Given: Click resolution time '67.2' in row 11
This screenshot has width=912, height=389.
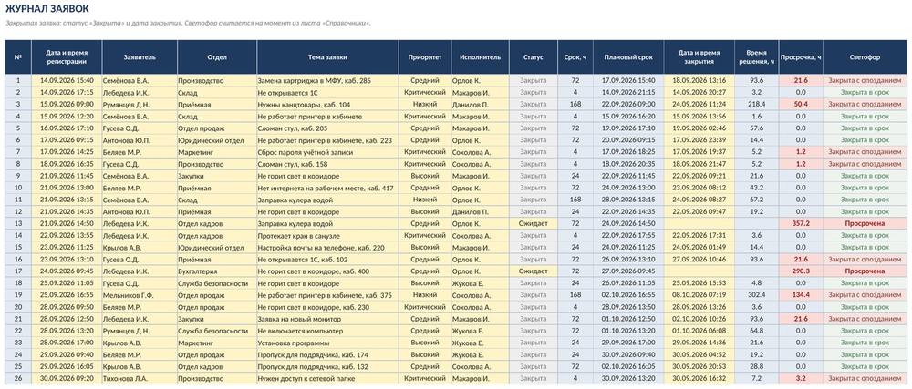Looking at the screenshot, I should [757, 200].
